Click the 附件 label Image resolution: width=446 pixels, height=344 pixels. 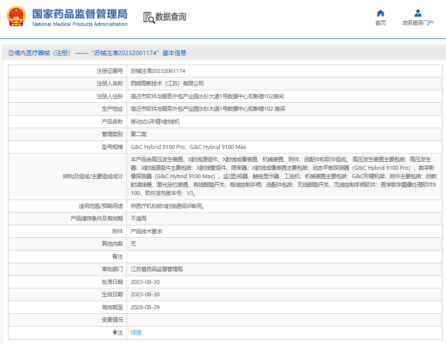pyautogui.click(x=118, y=231)
